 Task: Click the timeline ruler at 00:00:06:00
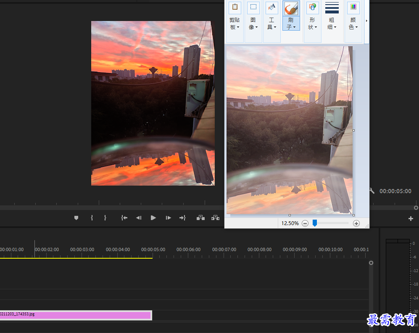pos(188,250)
